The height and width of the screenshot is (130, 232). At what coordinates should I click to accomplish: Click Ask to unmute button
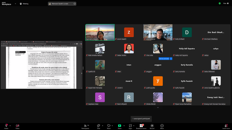coord(164,58)
